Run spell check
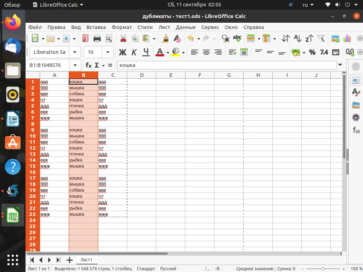The height and width of the screenshot is (272, 363). [x=237, y=38]
